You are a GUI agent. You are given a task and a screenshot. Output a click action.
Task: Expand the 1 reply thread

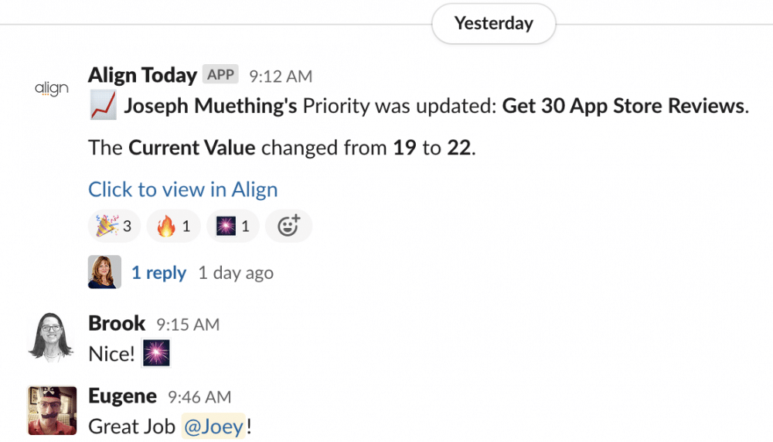click(x=158, y=273)
